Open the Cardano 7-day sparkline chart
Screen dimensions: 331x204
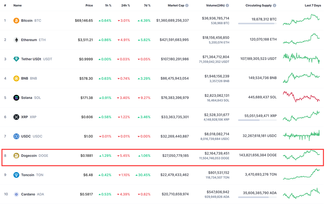[301, 193]
